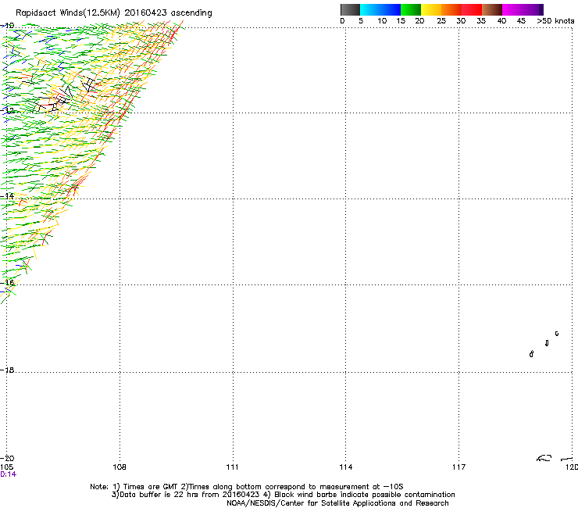This screenshot has height=508, width=578.
Task: Click the legend tick label 40
Action: pyautogui.click(x=501, y=21)
